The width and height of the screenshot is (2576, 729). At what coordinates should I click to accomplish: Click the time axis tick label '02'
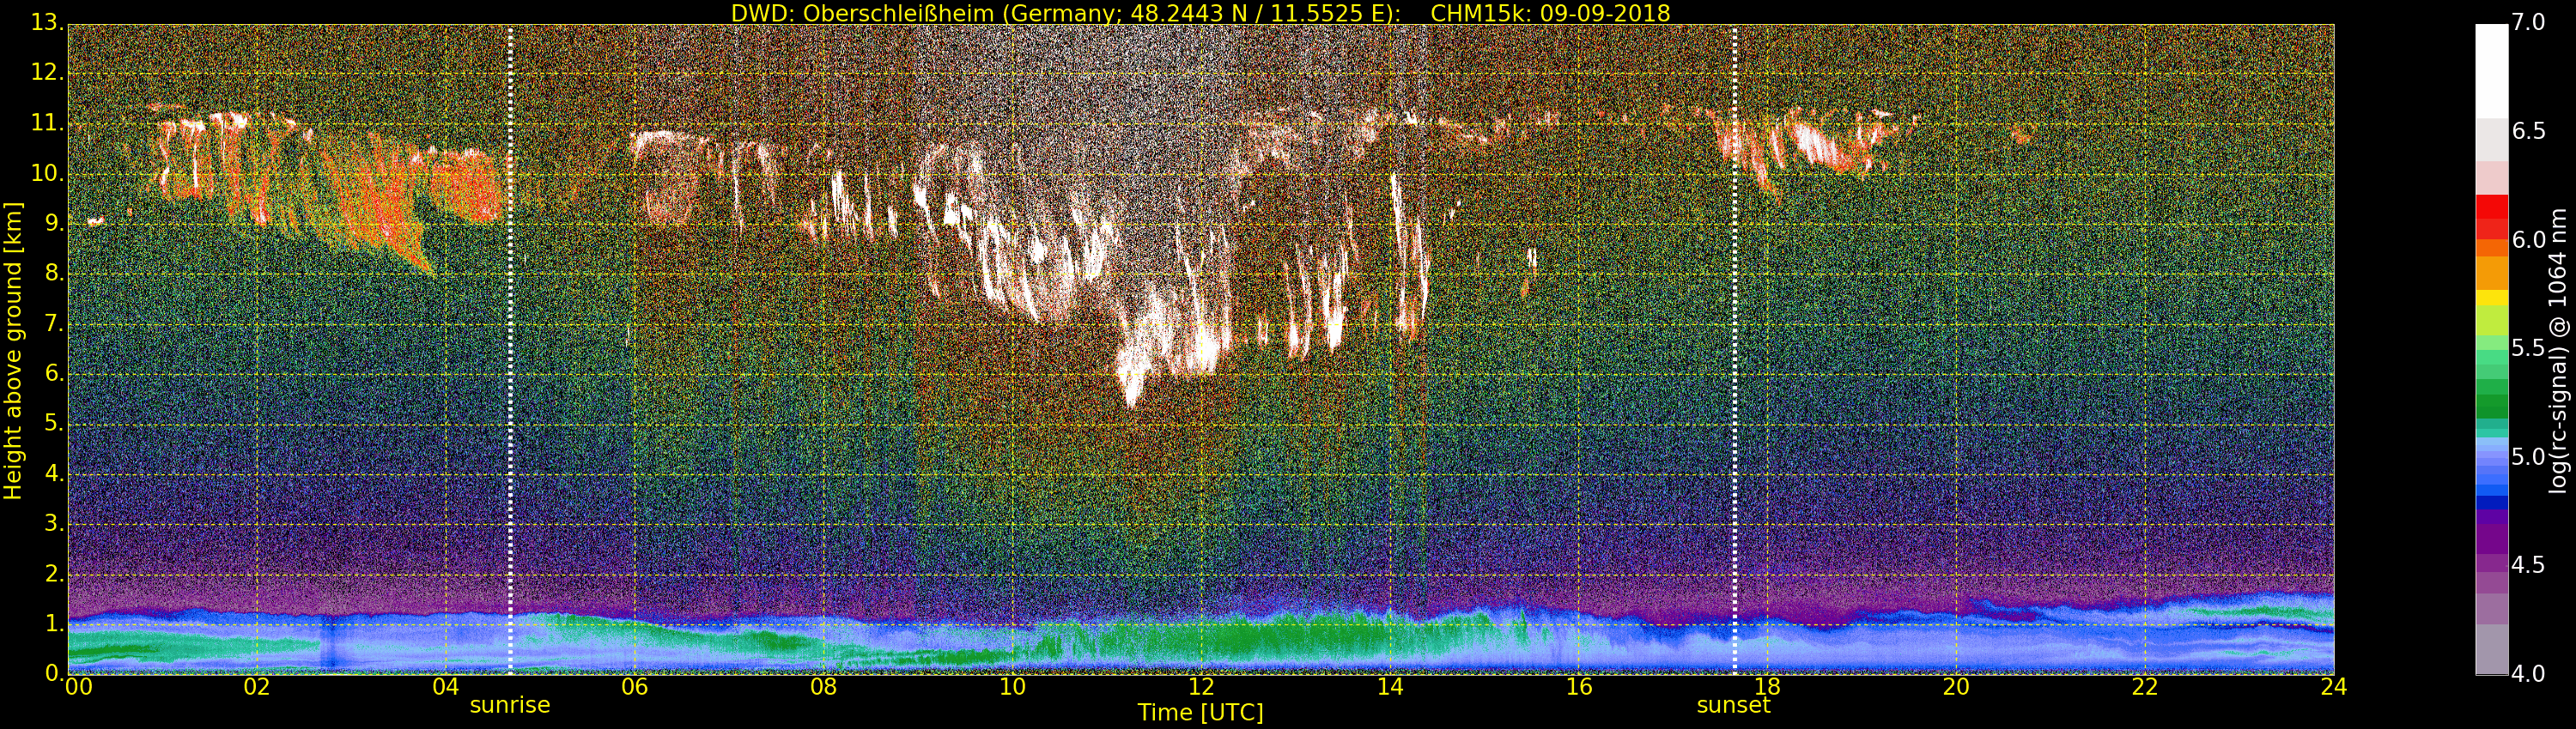point(256,687)
